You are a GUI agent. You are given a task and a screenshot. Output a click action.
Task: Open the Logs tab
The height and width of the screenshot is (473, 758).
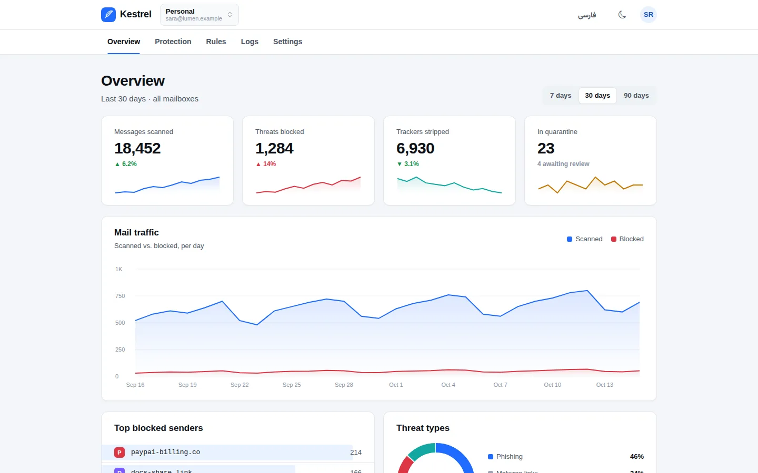pos(250,42)
